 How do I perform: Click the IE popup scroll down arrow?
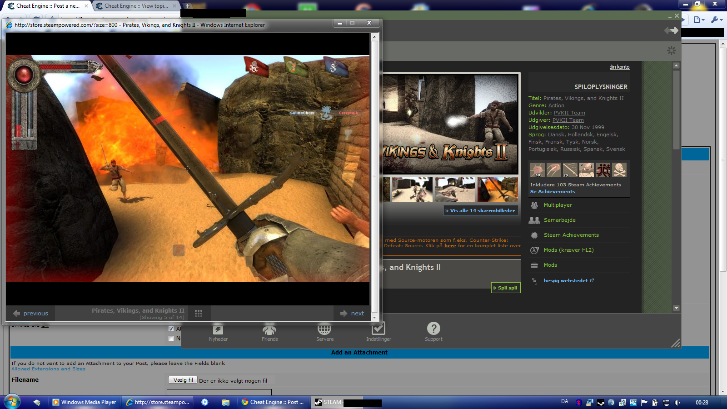point(374,317)
